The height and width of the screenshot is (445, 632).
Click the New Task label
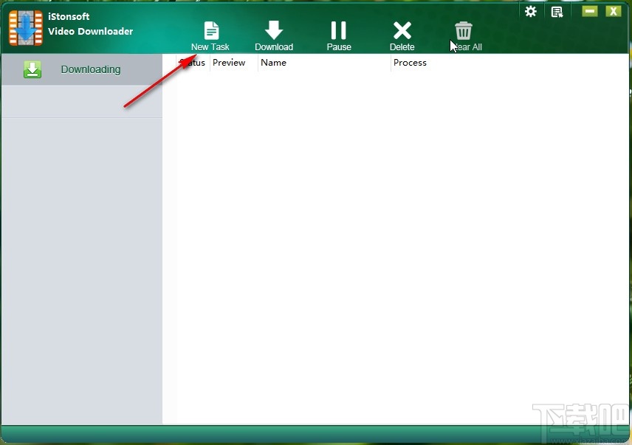(210, 46)
